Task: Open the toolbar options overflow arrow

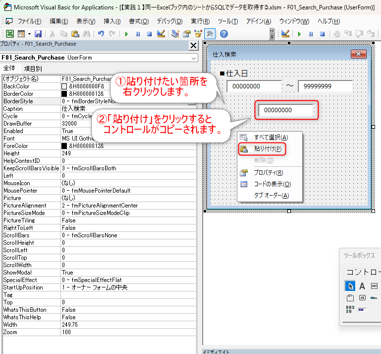Action: click(x=272, y=34)
